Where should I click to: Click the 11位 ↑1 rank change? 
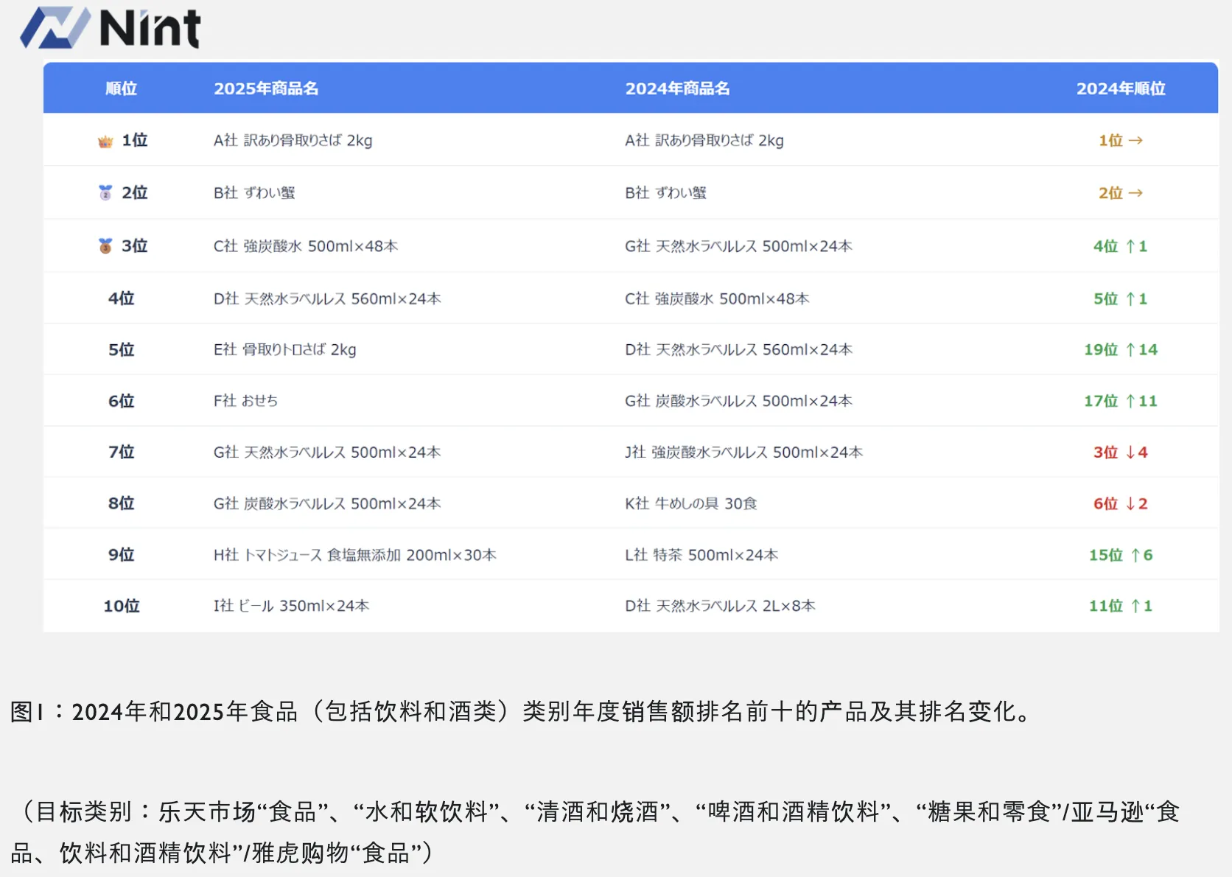[1121, 606]
